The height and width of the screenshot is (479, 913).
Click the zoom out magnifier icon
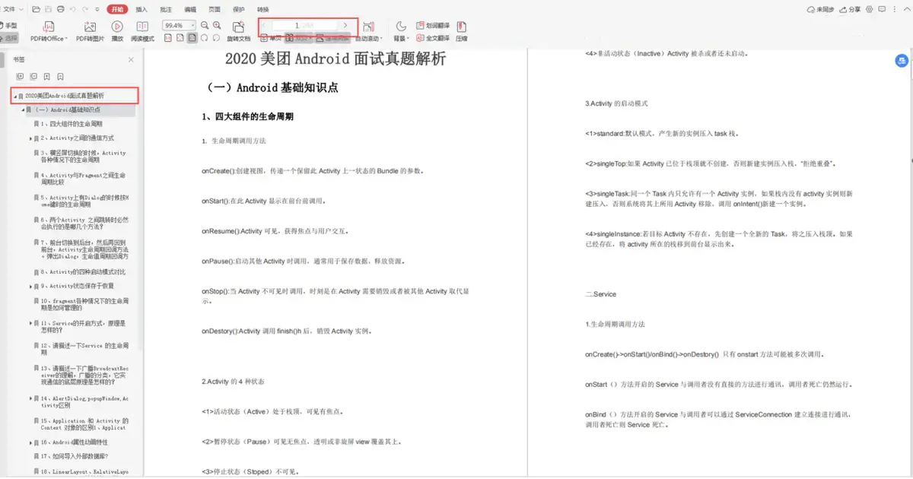tap(205, 25)
